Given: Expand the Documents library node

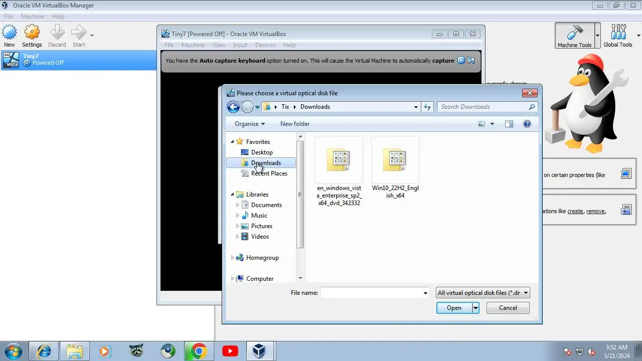Looking at the screenshot, I should 238,205.
